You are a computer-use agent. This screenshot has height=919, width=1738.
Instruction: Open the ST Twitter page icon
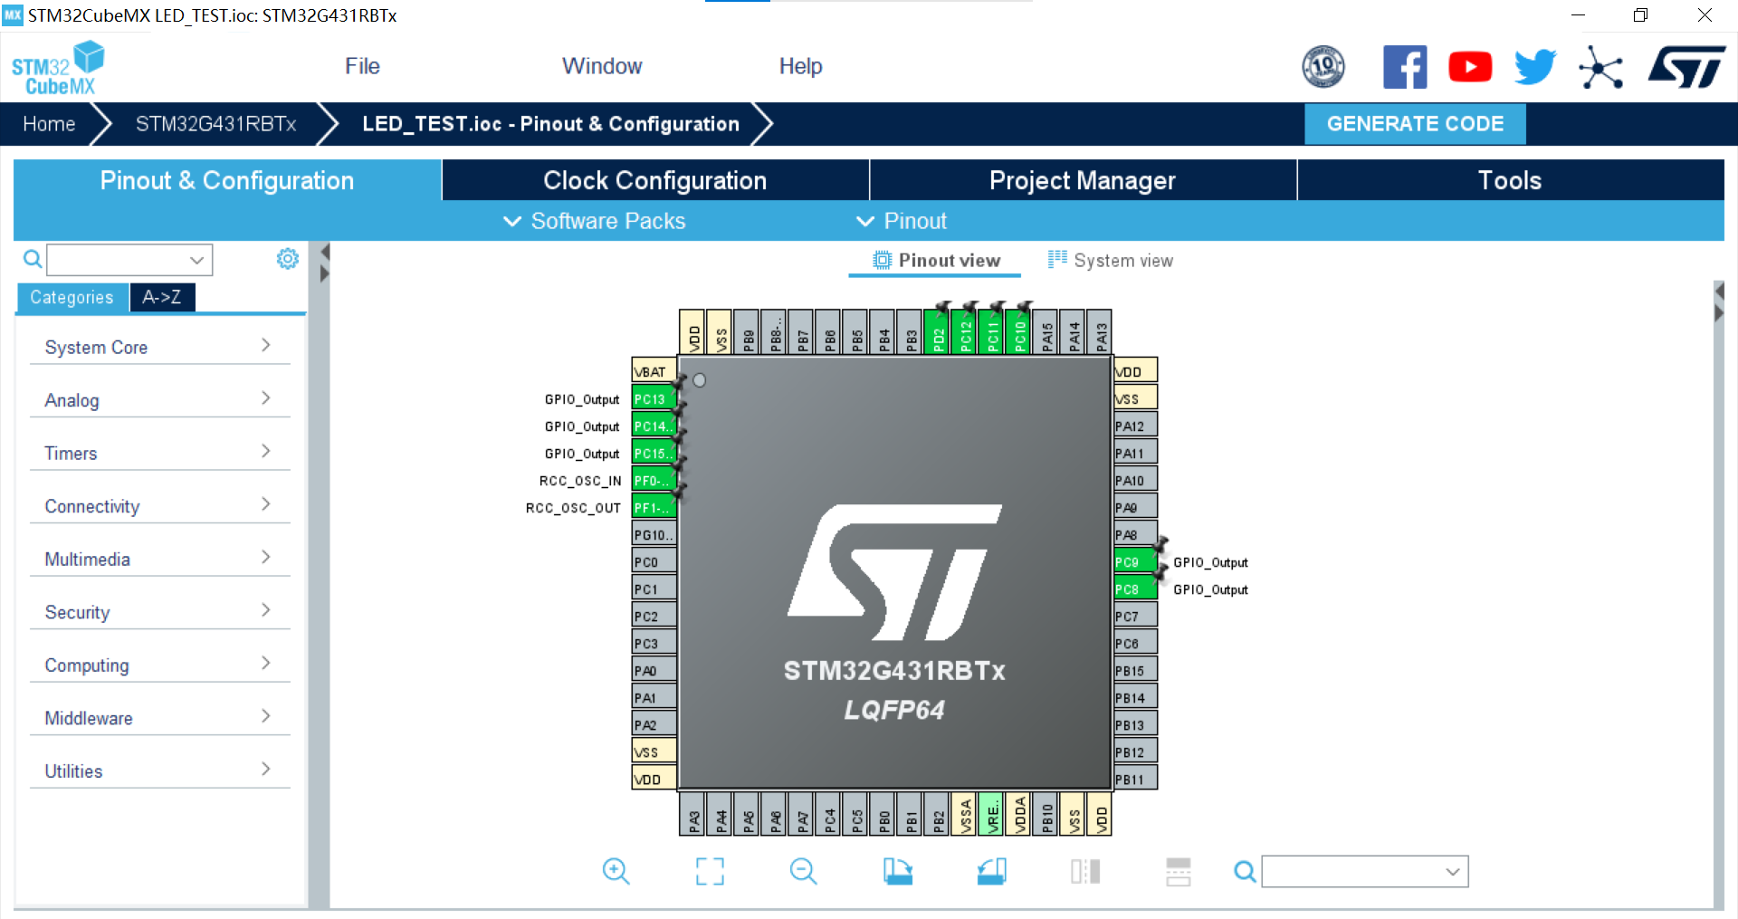(x=1535, y=67)
